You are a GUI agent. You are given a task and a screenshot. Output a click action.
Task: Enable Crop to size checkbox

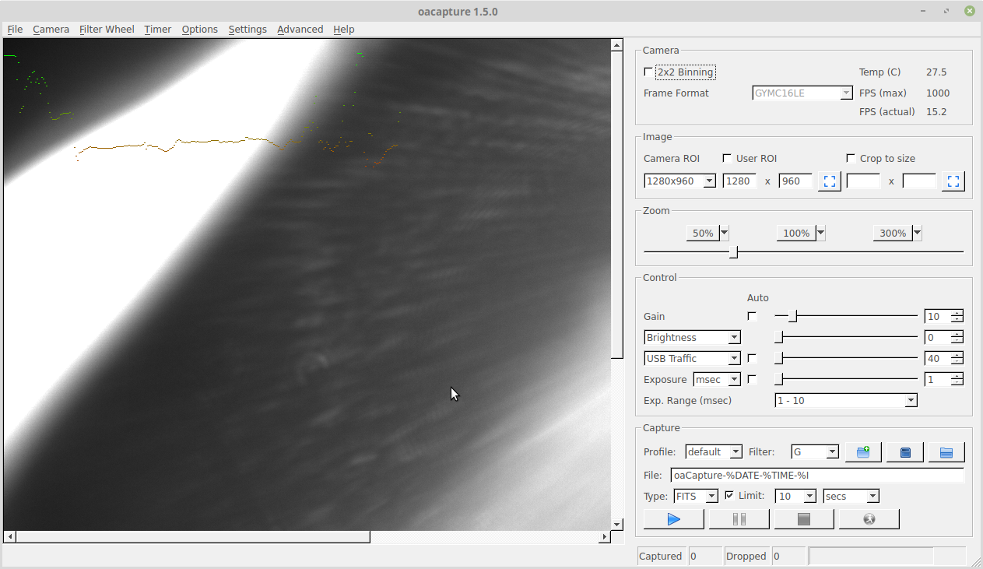click(x=851, y=158)
